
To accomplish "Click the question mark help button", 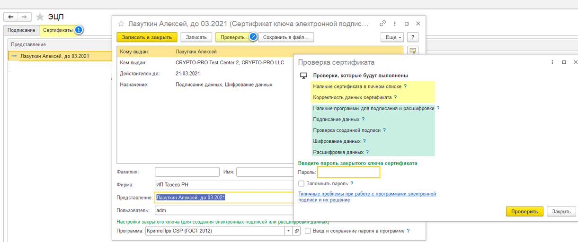I will pyautogui.click(x=412, y=37).
